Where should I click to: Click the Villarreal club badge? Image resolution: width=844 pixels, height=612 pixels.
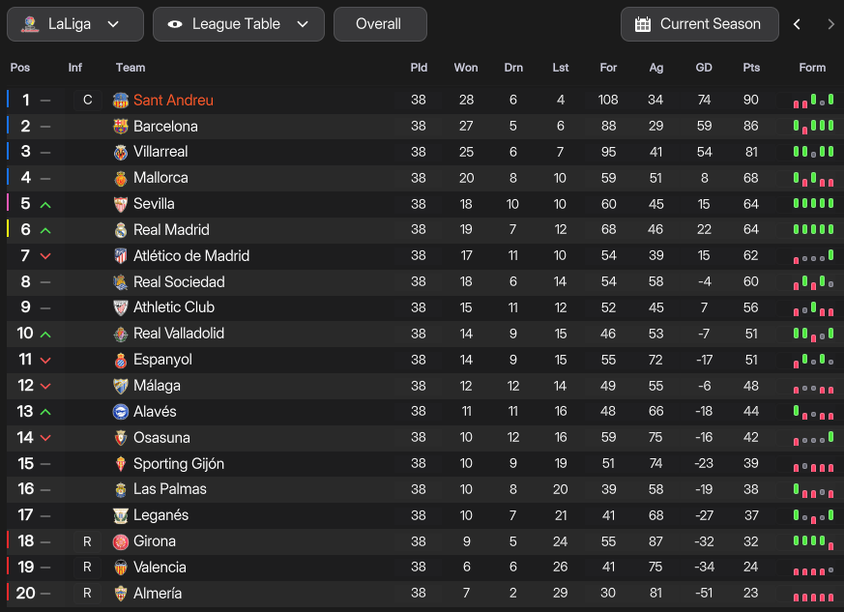click(x=121, y=152)
